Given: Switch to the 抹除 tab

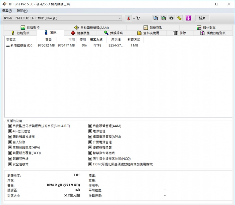Looking at the screenshot, I should [180, 33].
